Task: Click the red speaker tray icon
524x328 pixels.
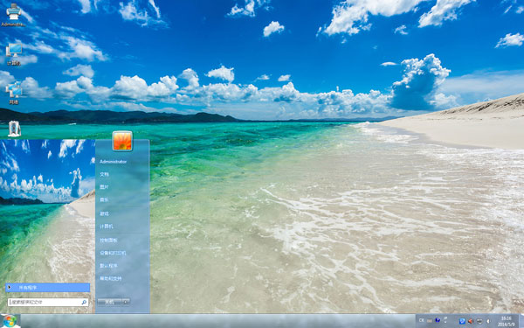Action: [471, 321]
